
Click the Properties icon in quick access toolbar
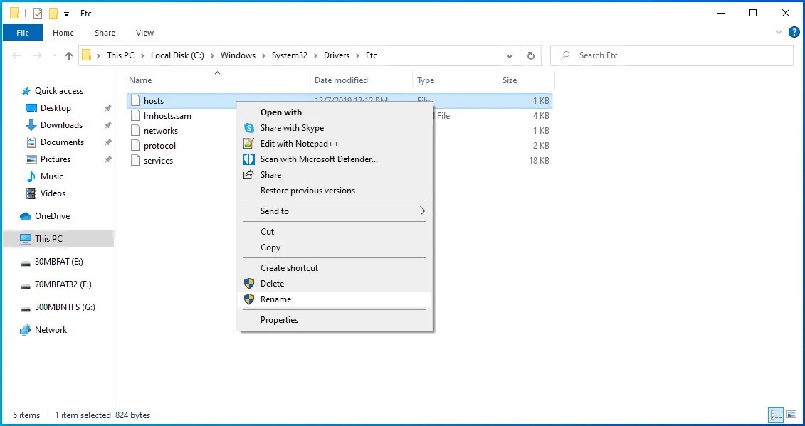click(38, 14)
